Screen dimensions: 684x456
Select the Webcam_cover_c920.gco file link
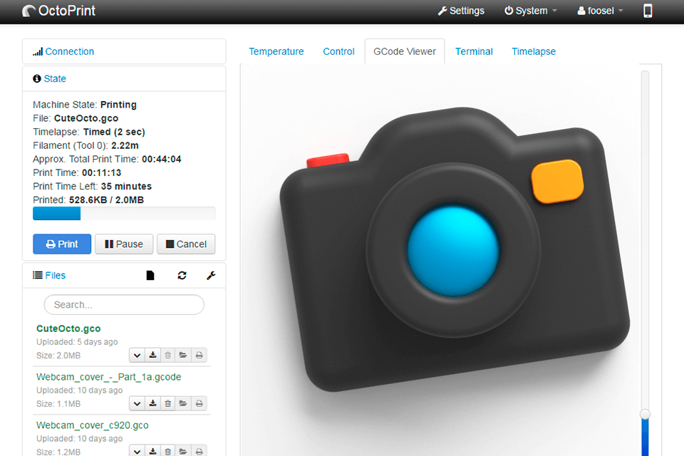click(92, 425)
